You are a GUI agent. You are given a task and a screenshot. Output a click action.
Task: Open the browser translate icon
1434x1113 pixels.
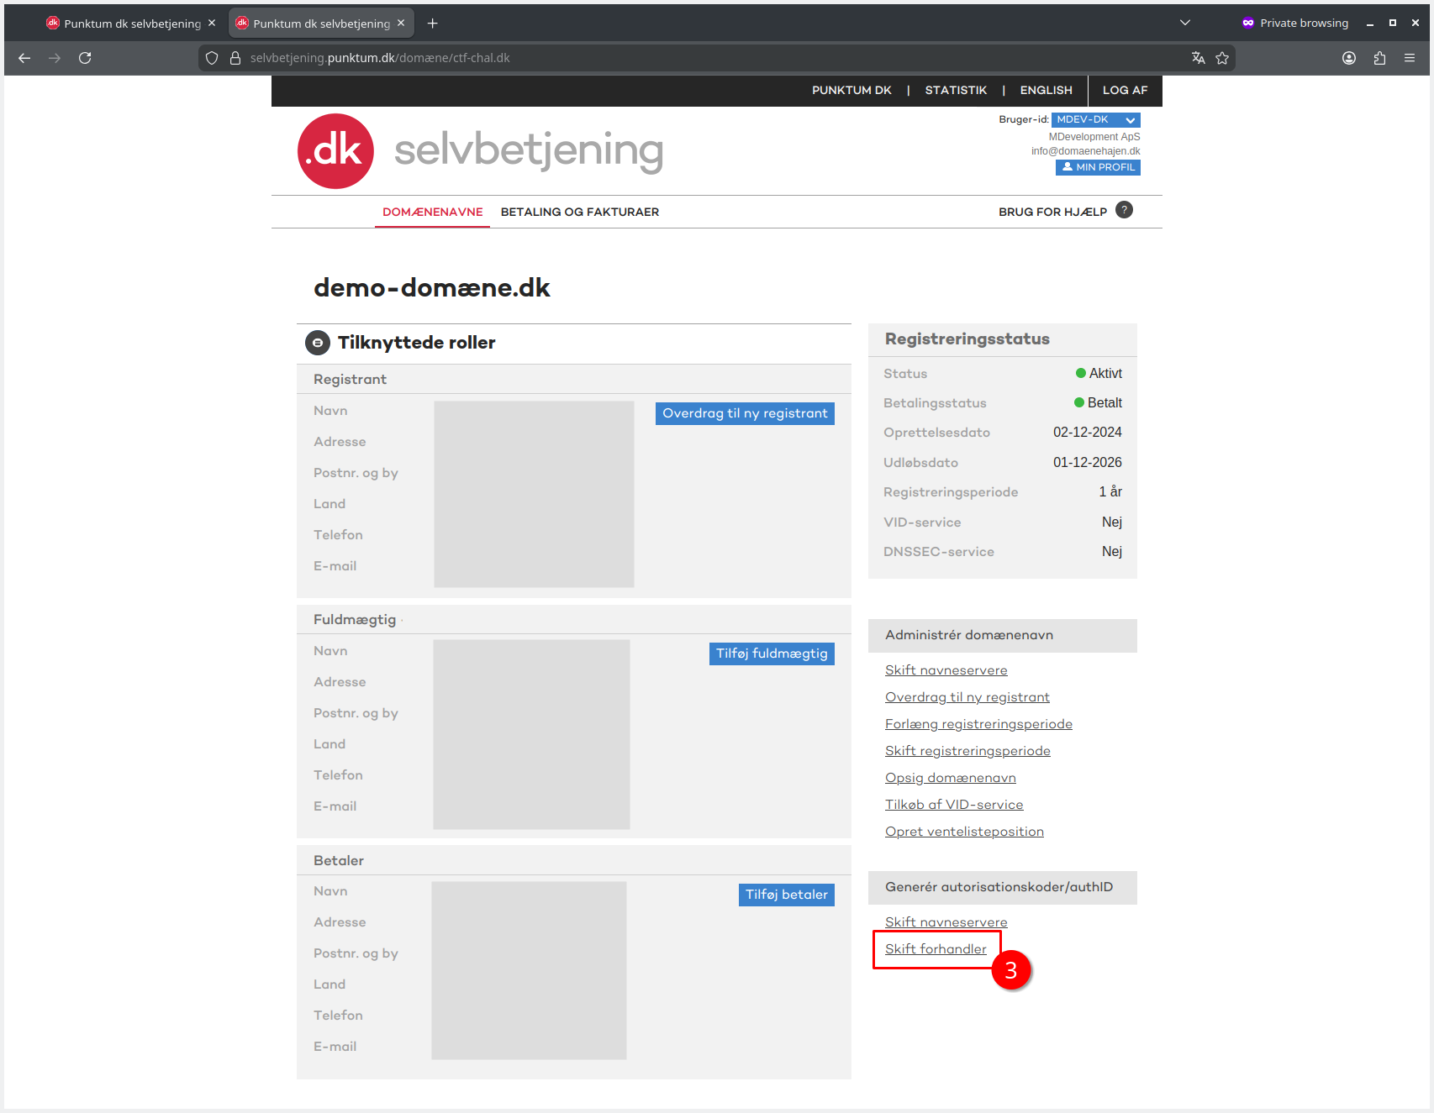[1198, 58]
